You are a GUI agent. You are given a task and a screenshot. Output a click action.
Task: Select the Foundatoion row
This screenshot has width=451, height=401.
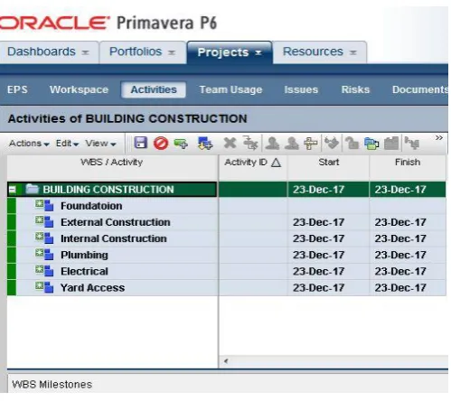(x=226, y=206)
